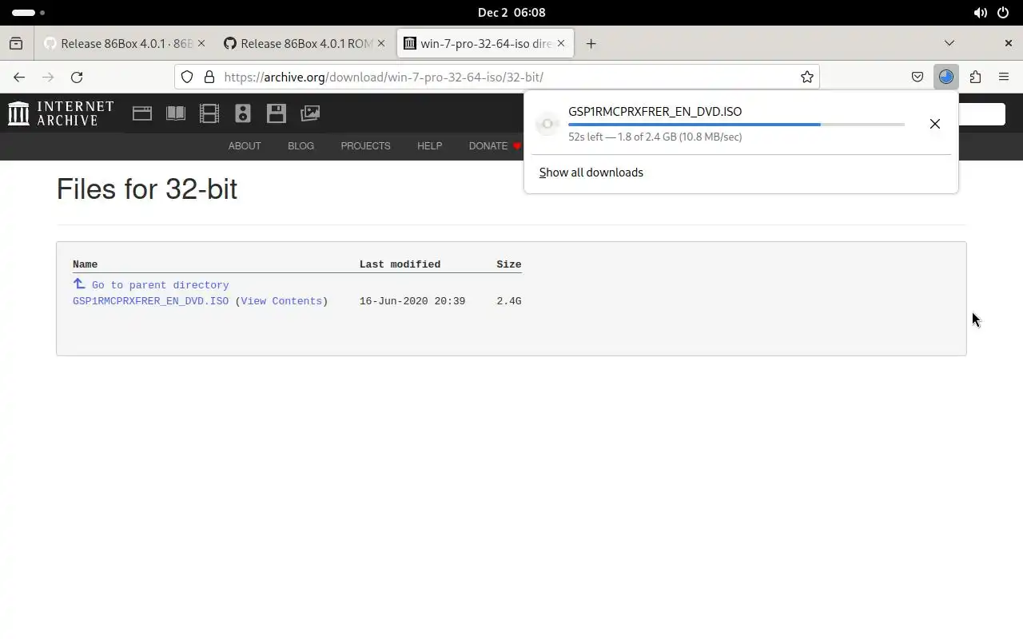Viewport: 1023px width, 639px height.
Task: Expand the list all tabs dropdown
Action: (949, 43)
